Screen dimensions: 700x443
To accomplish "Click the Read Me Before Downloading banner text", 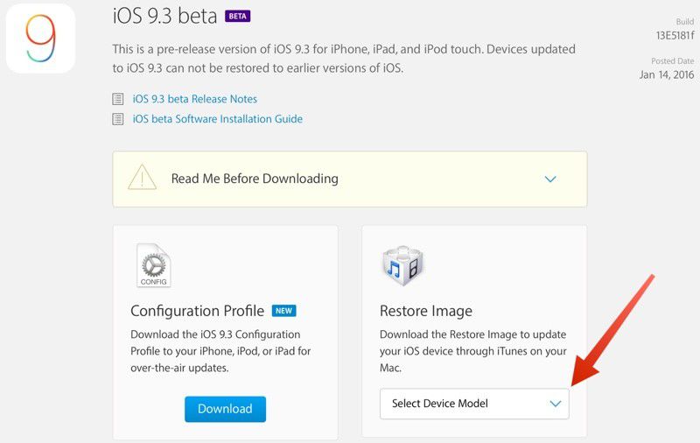I will 255,179.
